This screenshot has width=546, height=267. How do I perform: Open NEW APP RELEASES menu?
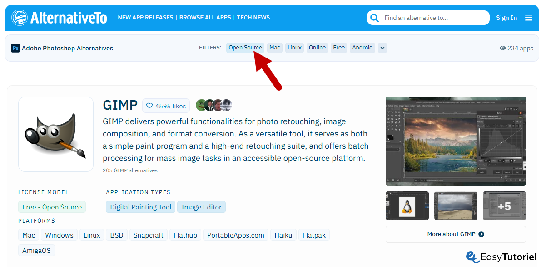tap(145, 18)
